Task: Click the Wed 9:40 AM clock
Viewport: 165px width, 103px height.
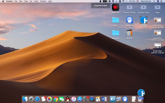Action: [146, 1]
